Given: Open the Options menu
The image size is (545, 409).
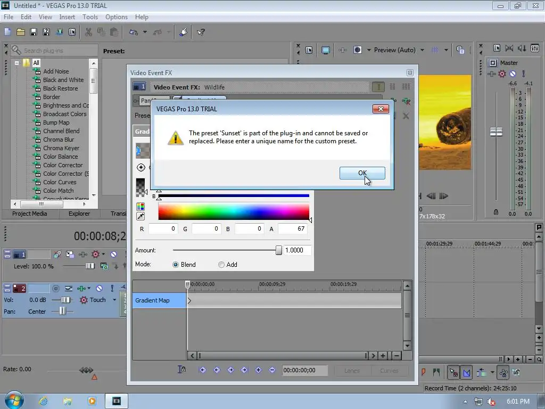Looking at the screenshot, I should 117,17.
